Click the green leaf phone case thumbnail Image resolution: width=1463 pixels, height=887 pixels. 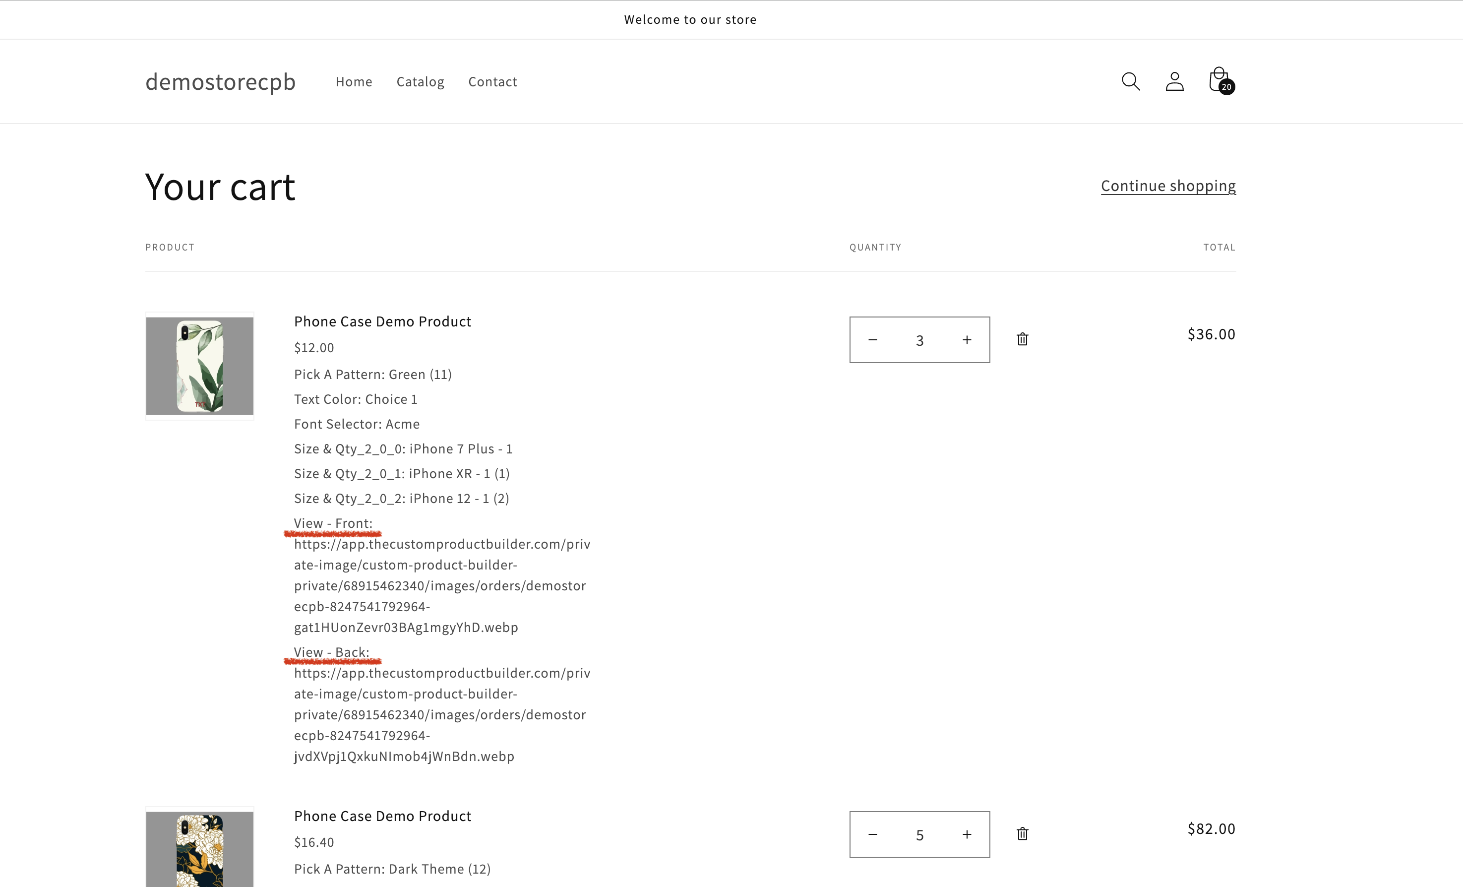tap(200, 366)
